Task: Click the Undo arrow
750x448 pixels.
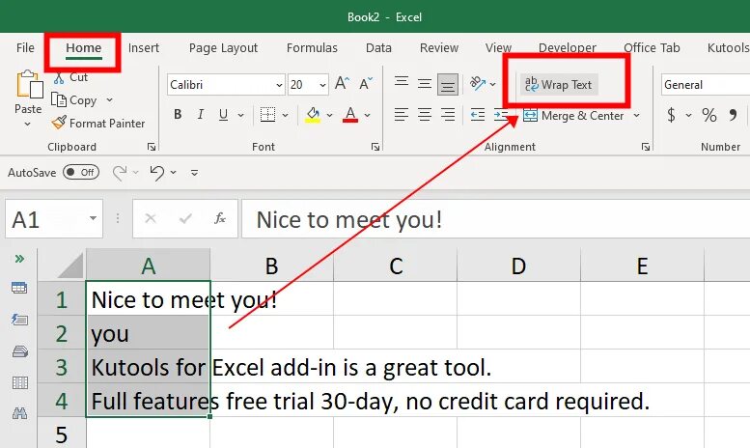Action: click(156, 172)
